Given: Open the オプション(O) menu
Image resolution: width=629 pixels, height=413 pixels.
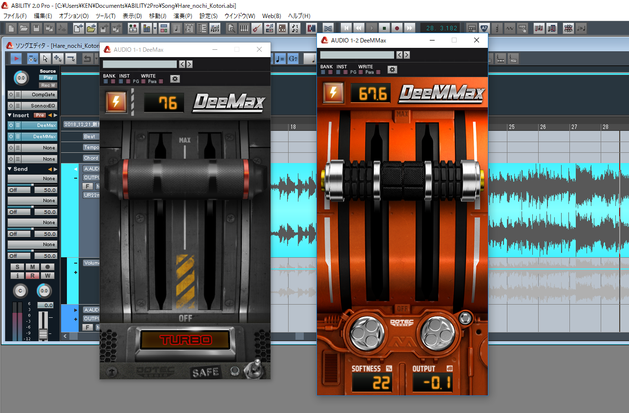Looking at the screenshot, I should point(74,16).
